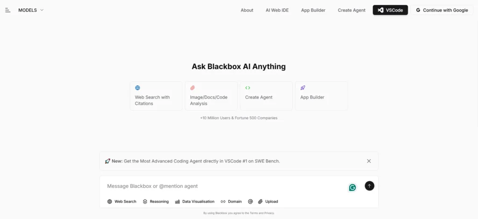Go to AI Web IDE
The image size is (478, 219).
277,10
